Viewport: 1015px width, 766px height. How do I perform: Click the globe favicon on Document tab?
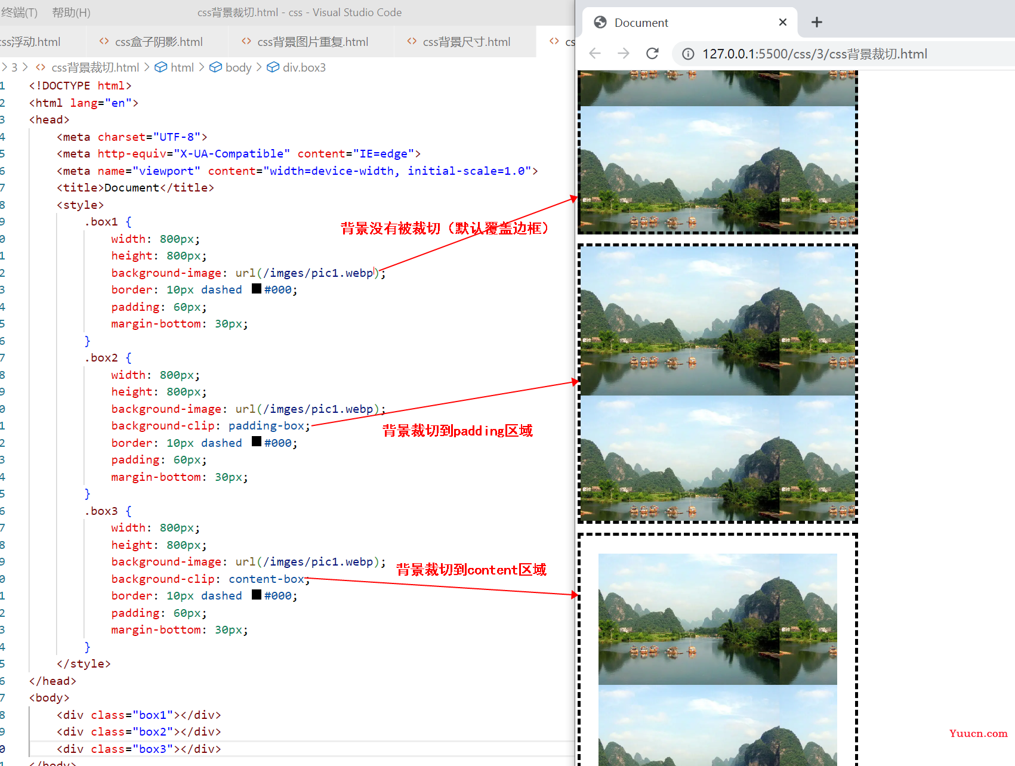pos(600,22)
